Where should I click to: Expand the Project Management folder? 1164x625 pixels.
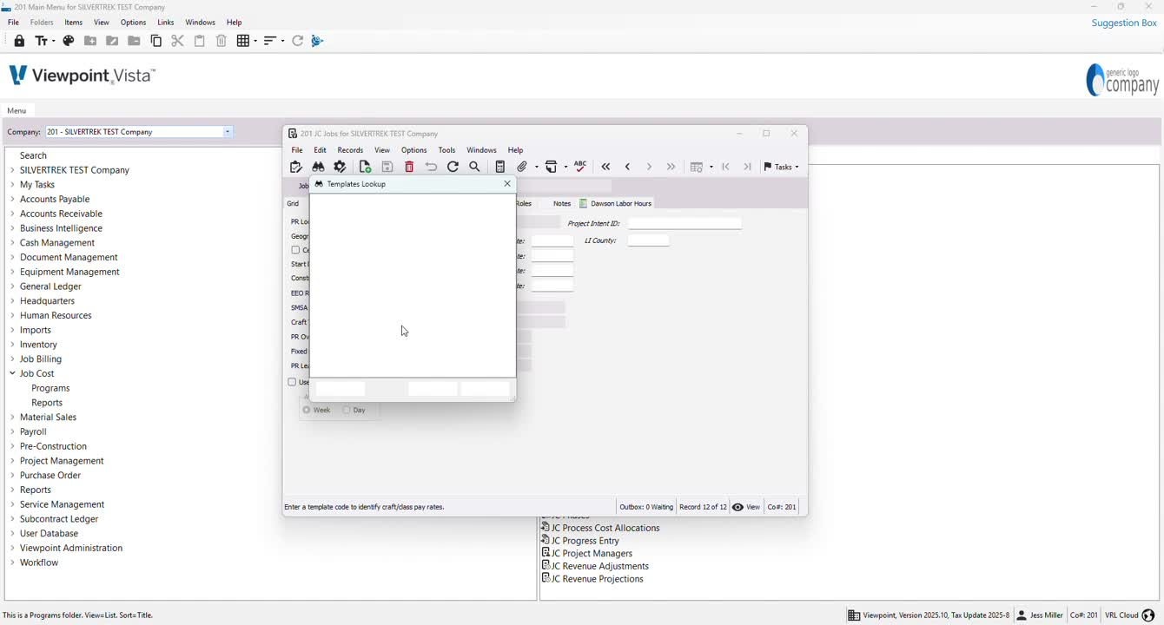(12, 461)
